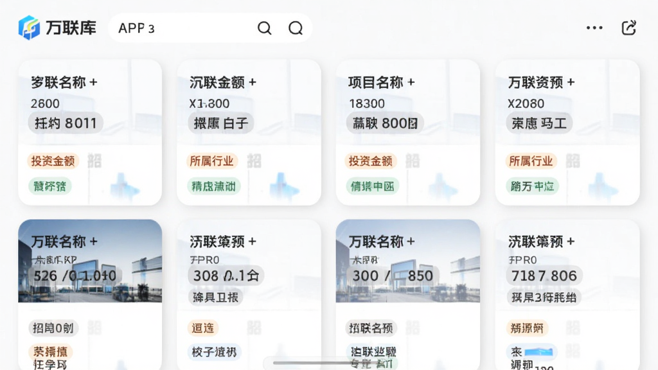
Task: Click the grey pill ending in 白子
Action: (x=221, y=123)
